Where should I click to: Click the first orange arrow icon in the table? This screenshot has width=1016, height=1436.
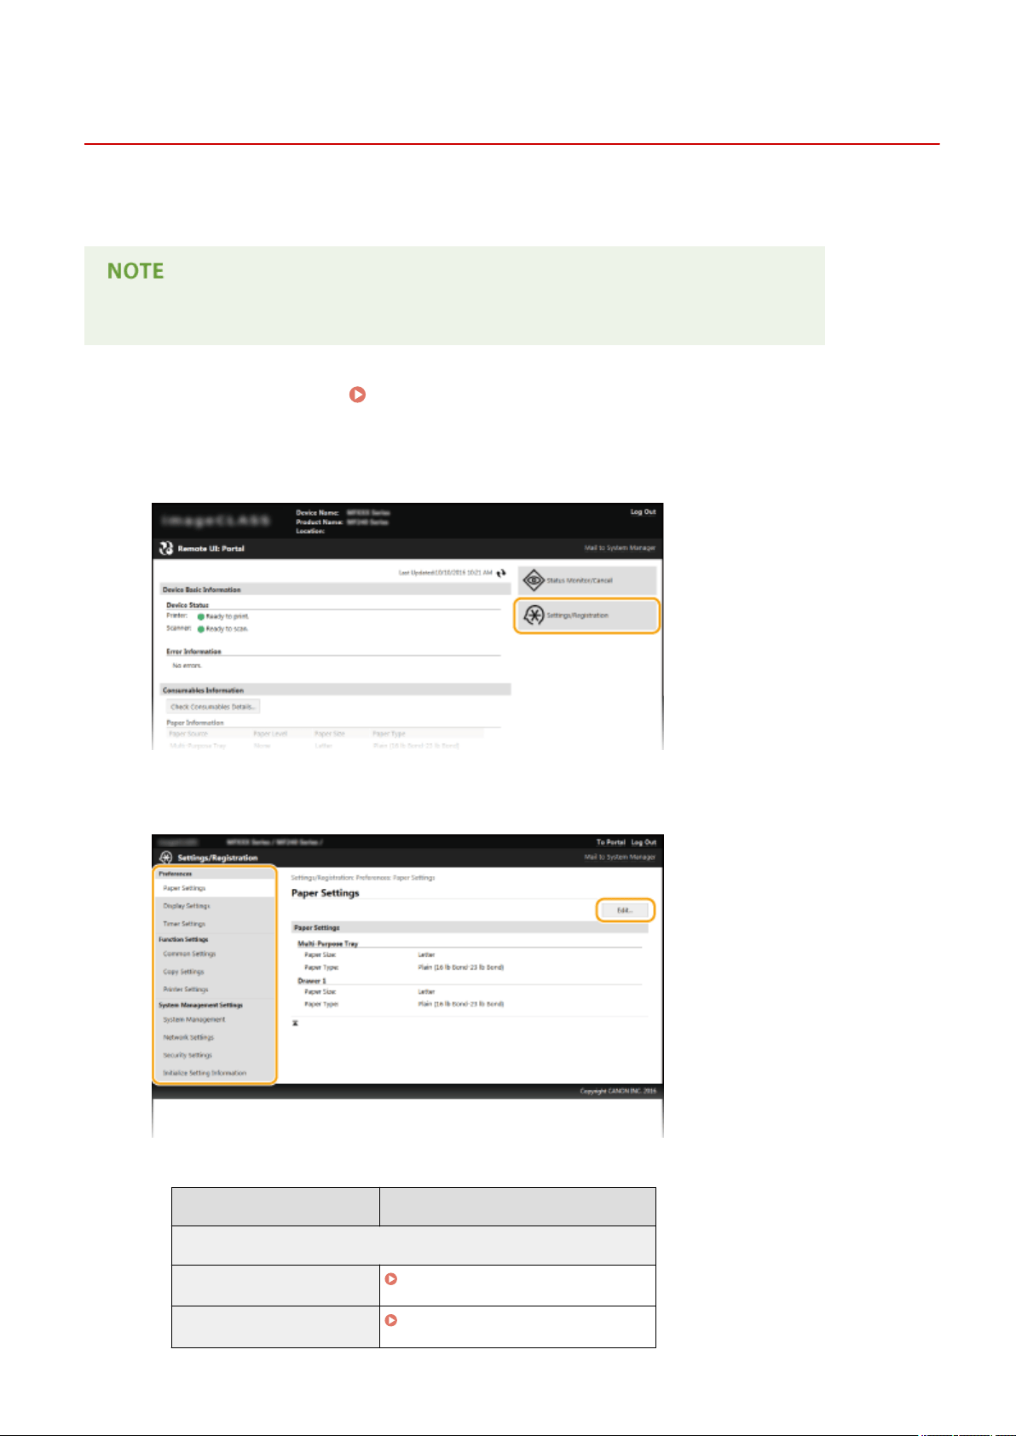(x=391, y=1278)
